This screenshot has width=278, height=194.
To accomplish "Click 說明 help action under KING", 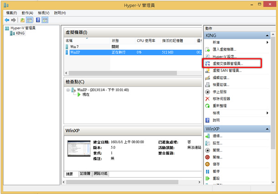I will point(216,120).
